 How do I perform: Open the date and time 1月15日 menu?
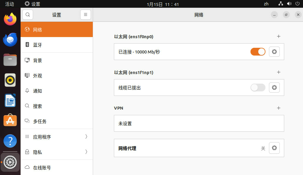tap(163, 4)
